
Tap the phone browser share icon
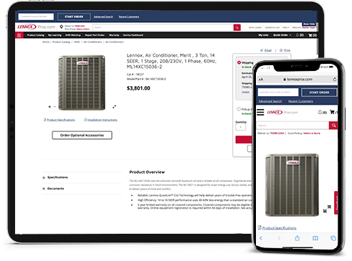[x=297, y=238]
